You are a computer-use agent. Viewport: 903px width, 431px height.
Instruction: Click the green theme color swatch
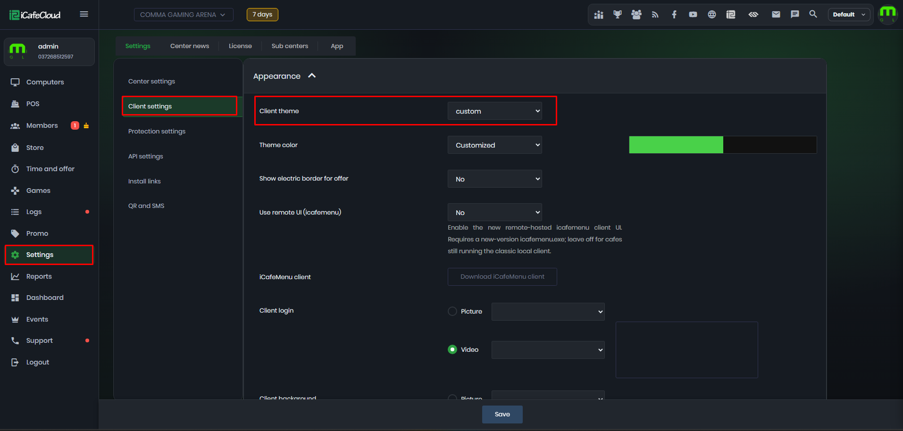(x=676, y=145)
